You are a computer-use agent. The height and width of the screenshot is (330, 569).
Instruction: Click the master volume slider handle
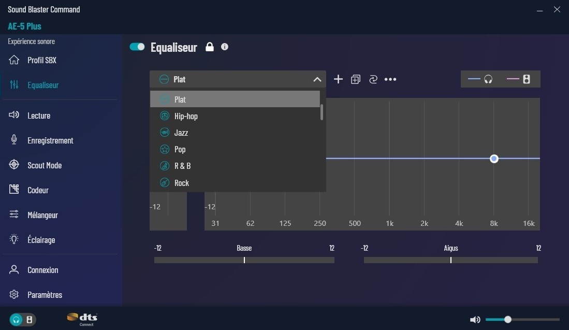[x=508, y=320]
